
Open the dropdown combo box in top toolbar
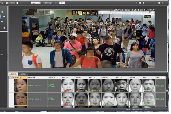(36, 3)
